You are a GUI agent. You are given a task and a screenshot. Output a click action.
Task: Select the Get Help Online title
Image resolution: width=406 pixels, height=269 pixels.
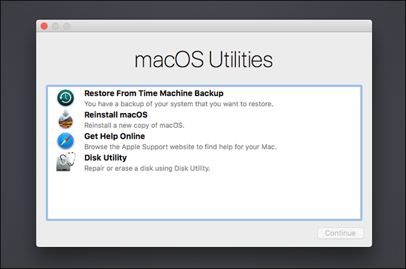[x=114, y=136]
